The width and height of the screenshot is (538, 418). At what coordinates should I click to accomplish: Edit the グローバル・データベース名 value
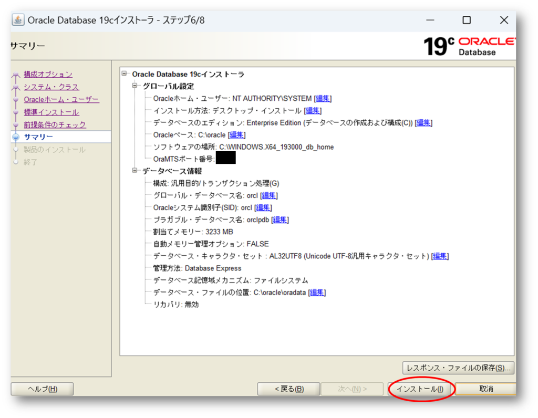(x=269, y=195)
